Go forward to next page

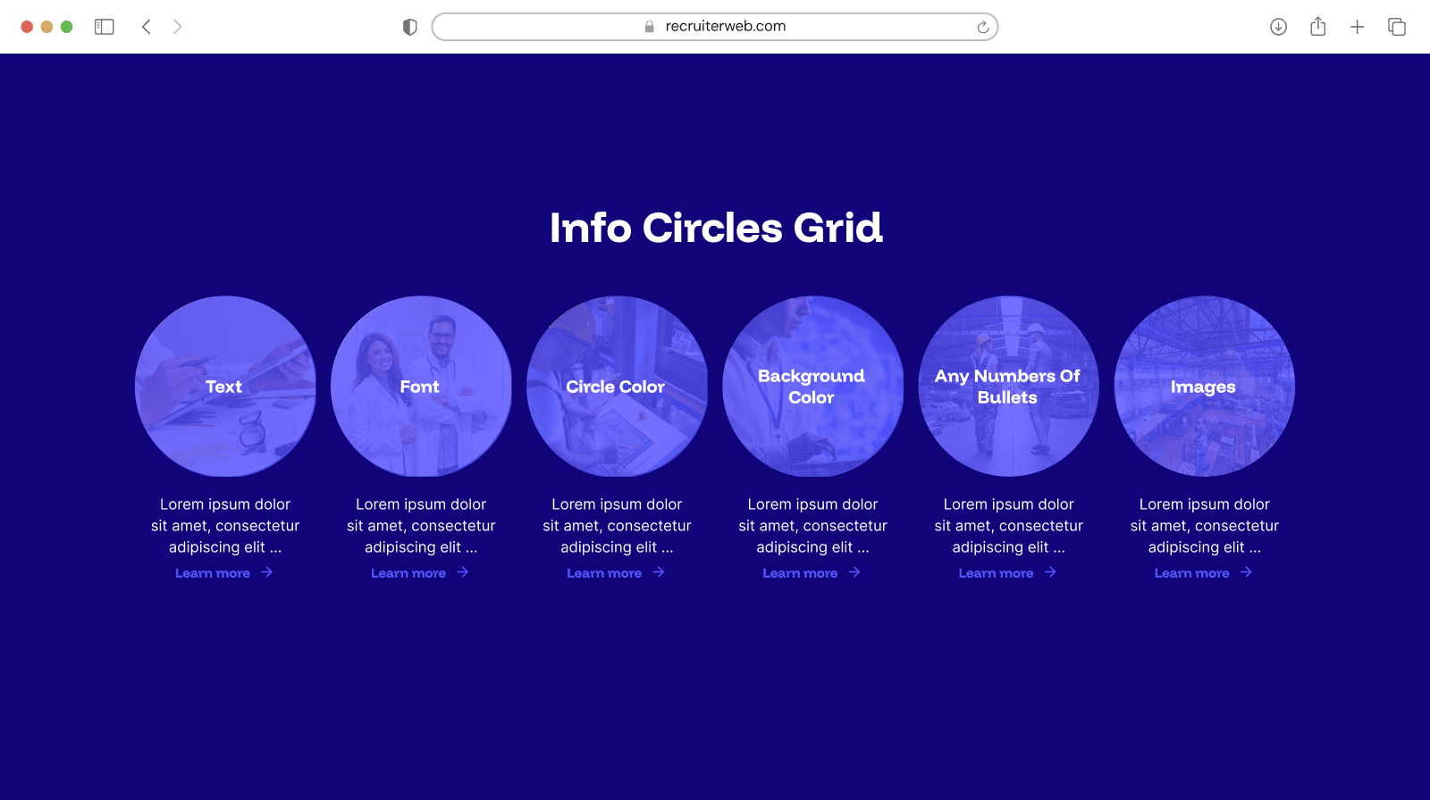[x=177, y=27]
